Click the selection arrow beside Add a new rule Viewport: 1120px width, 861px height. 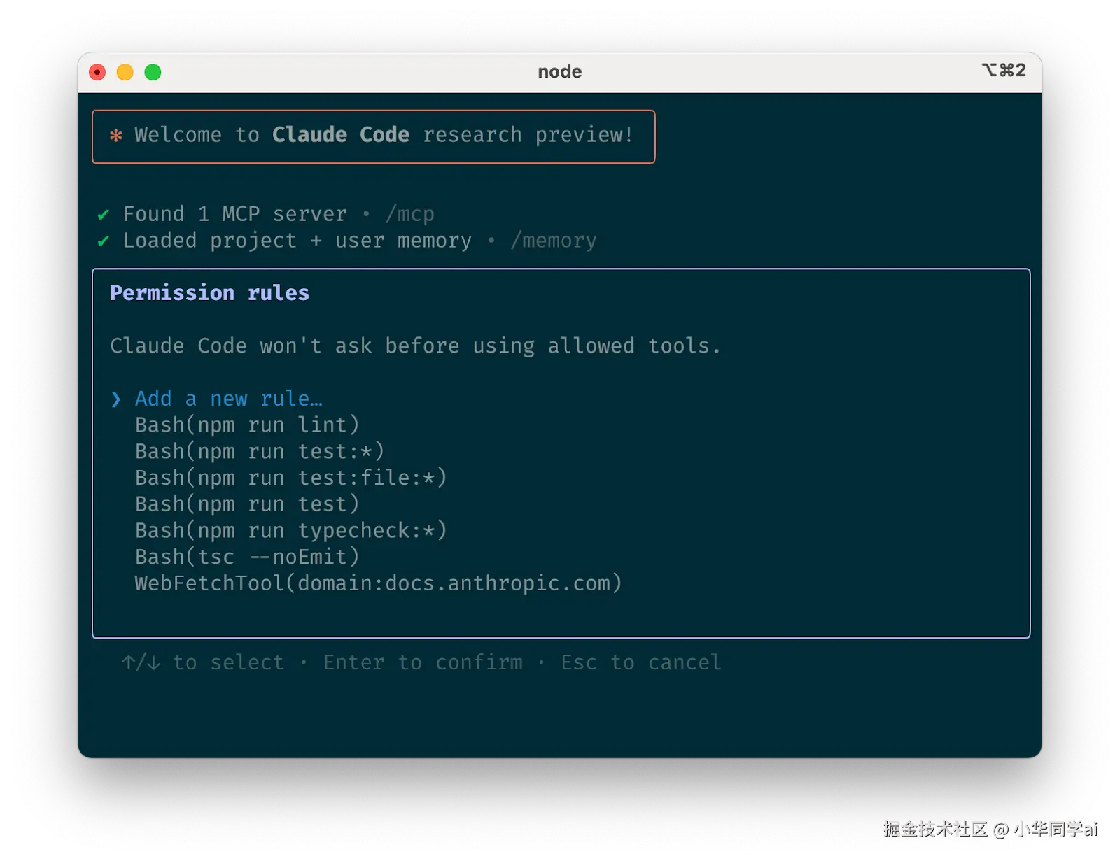pyautogui.click(x=116, y=399)
